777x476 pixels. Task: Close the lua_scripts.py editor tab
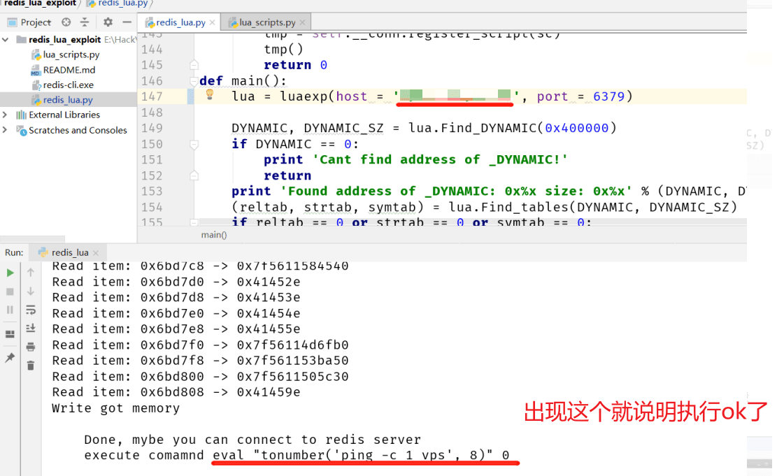[302, 22]
